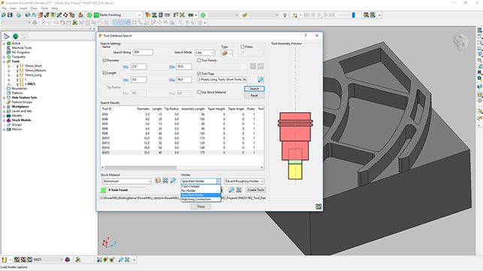Click the green status square beside Tools Found
The height and width of the screenshot is (271, 483).
[x=103, y=190]
